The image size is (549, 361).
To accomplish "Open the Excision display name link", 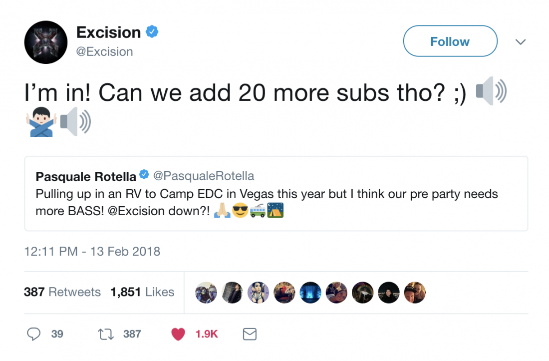I will tap(108, 32).
